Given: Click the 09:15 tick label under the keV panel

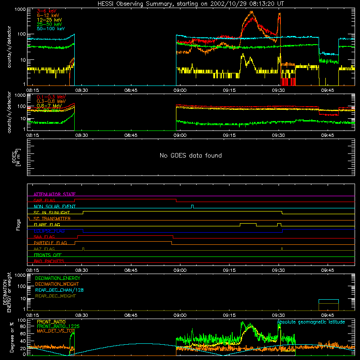Looking at the screenshot, I should (229, 90).
